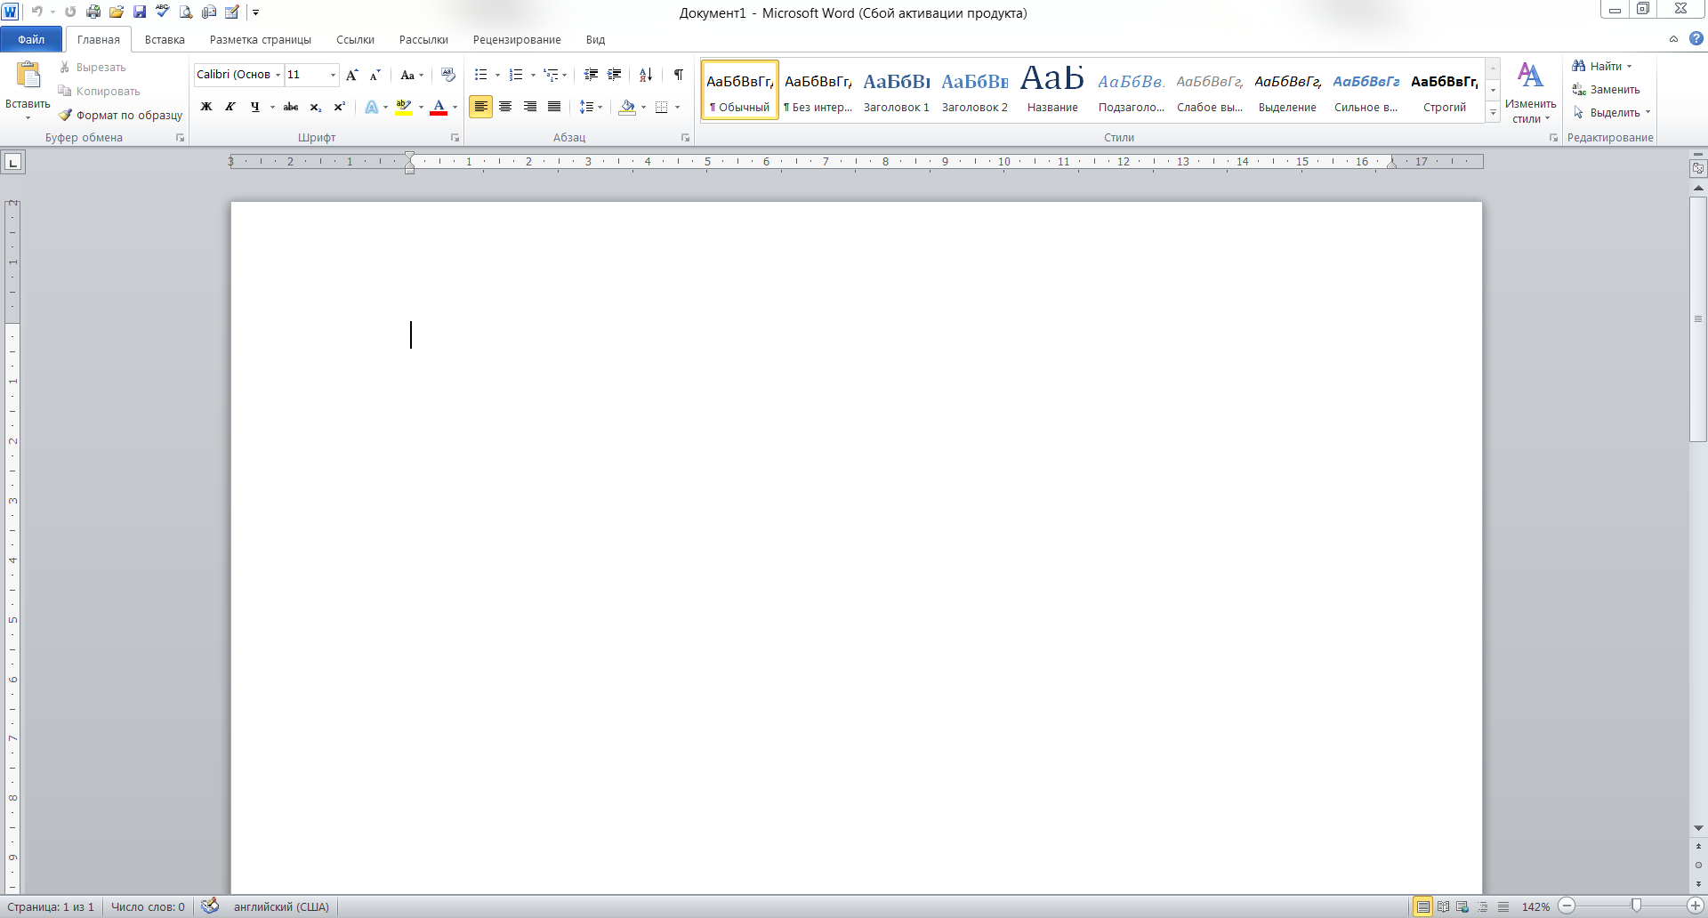Click the vertical scrollbar down arrow
This screenshot has width=1708, height=918.
[x=1698, y=827]
